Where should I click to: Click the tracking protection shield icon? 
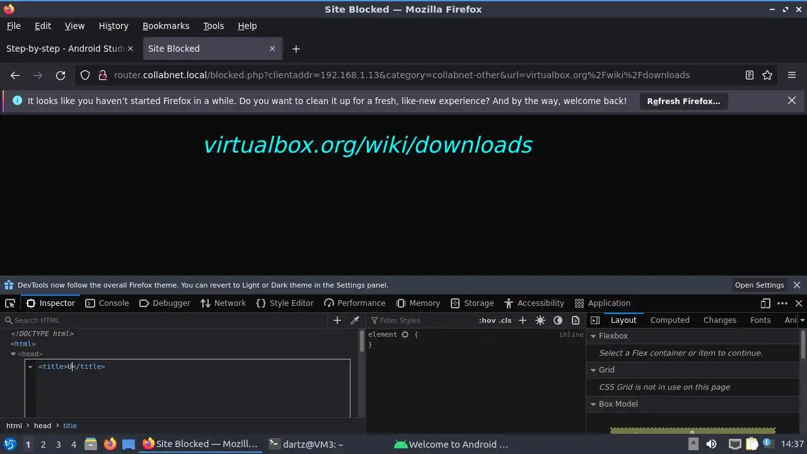click(x=85, y=75)
